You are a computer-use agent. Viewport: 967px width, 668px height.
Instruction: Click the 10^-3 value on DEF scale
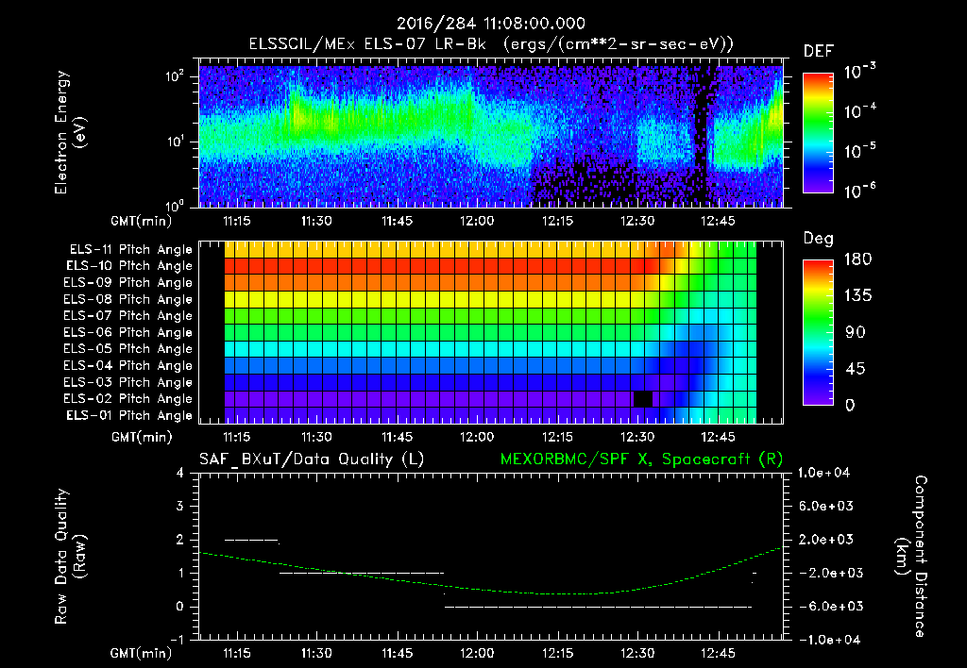(859, 72)
